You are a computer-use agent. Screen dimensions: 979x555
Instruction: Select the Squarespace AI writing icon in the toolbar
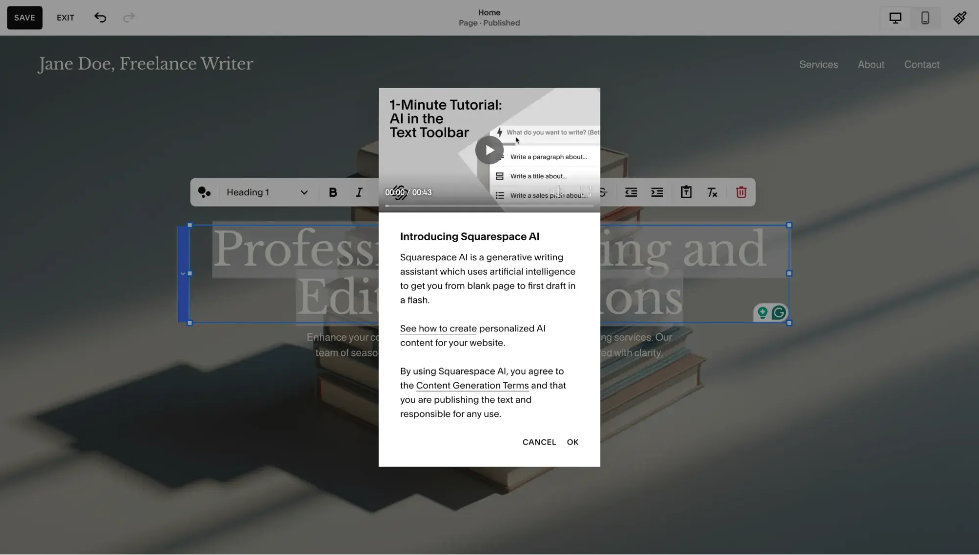click(x=205, y=192)
